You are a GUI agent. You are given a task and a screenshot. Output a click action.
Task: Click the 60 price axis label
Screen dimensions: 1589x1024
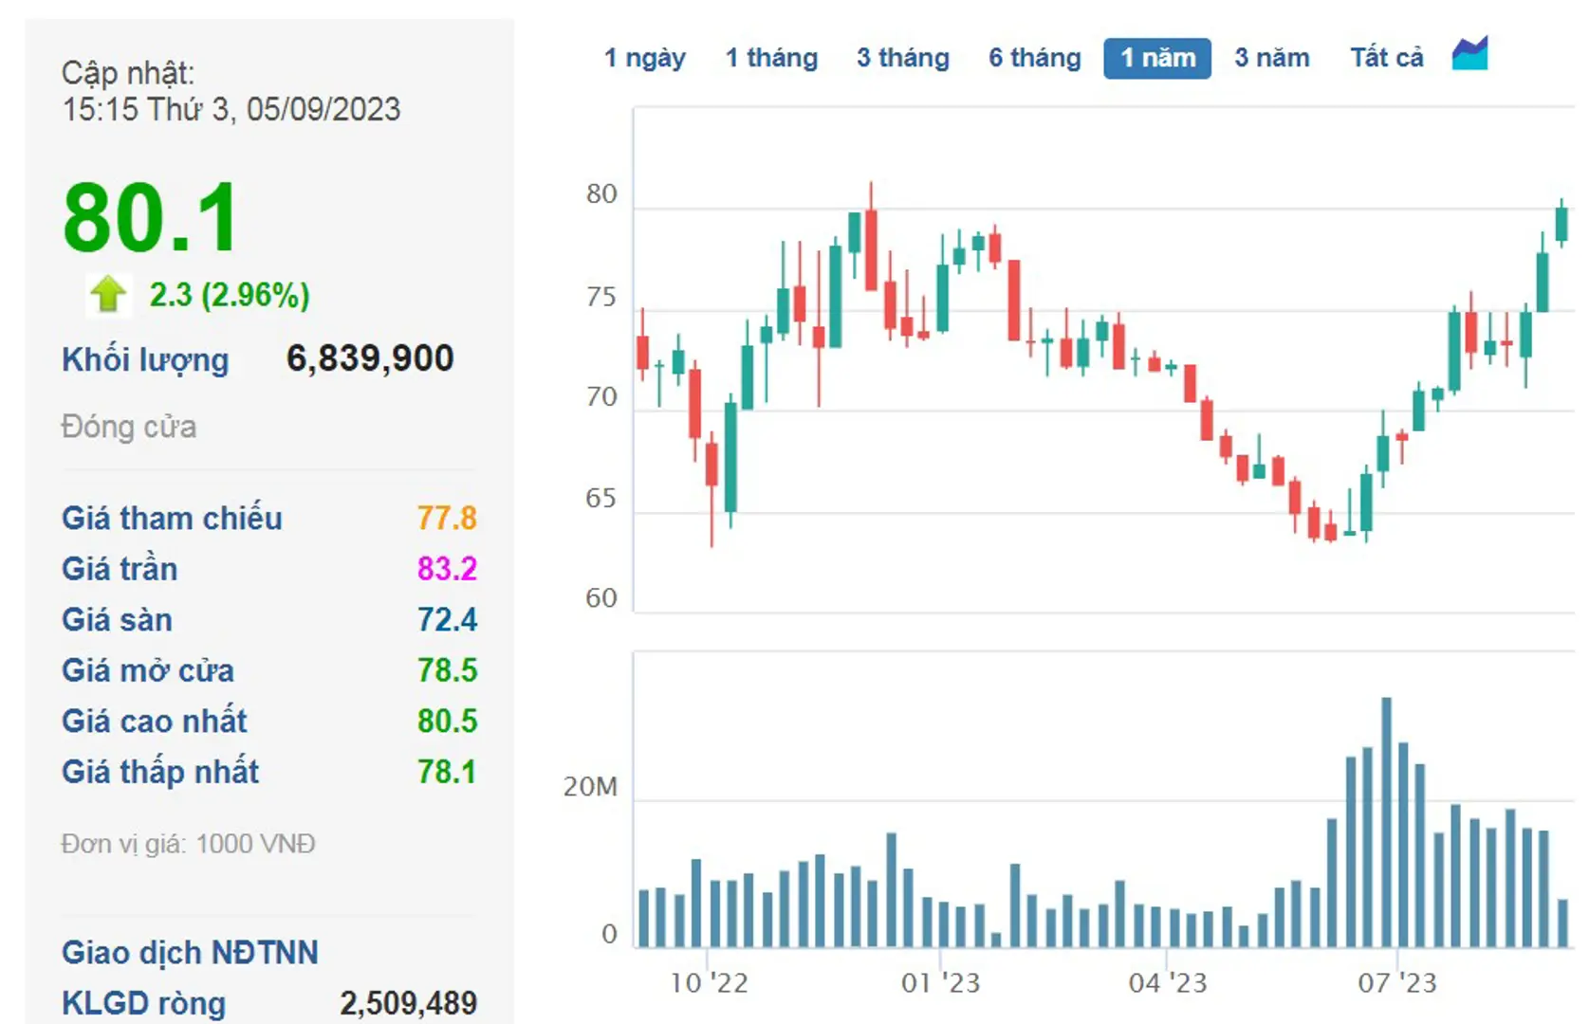pyautogui.click(x=601, y=598)
